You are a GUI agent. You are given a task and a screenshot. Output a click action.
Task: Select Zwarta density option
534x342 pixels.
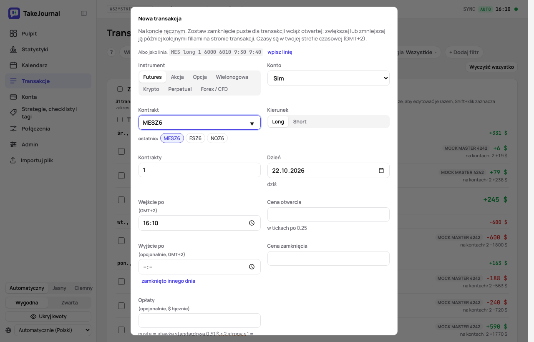(70, 302)
